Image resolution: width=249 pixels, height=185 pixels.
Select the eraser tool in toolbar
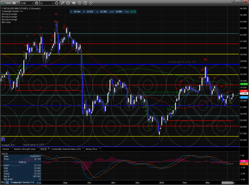(91, 3)
